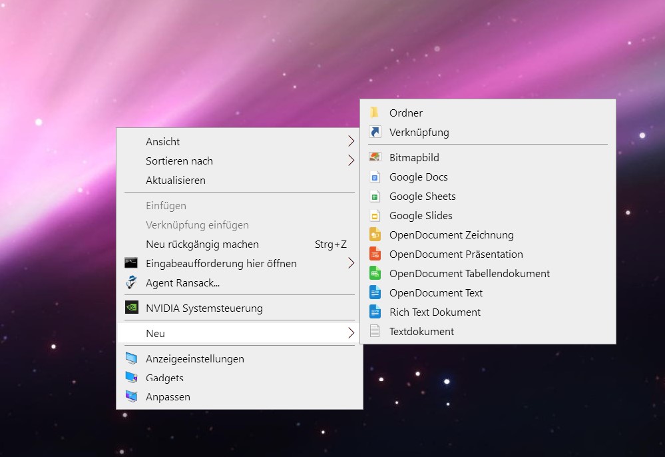Click the Rich Text Dokument icon
Screen dimensions: 665x457
pyautogui.click(x=375, y=312)
